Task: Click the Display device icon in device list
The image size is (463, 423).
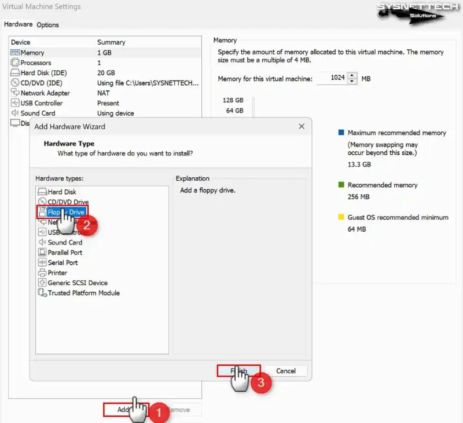Action: click(15, 123)
